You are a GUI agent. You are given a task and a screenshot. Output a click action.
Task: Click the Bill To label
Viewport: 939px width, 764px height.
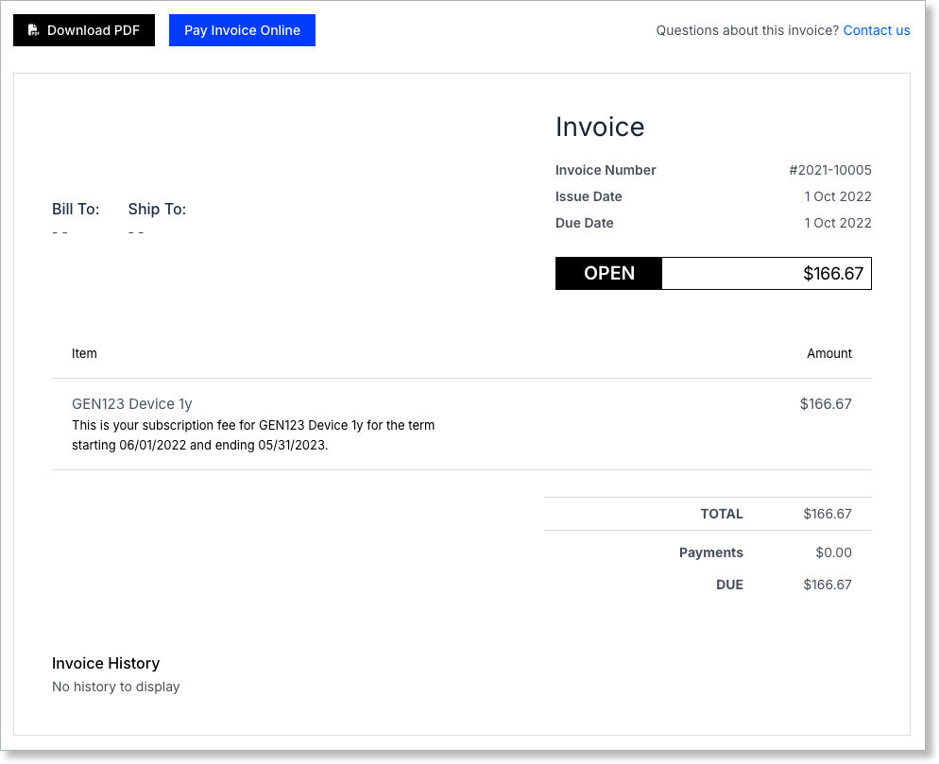(x=76, y=209)
